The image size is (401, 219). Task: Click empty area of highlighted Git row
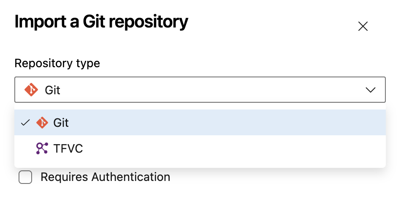[230, 123]
